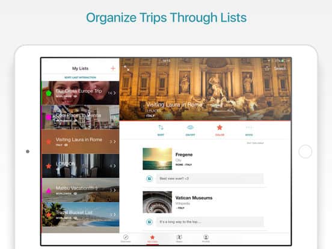Edit the Best view ever note field

coord(210,179)
